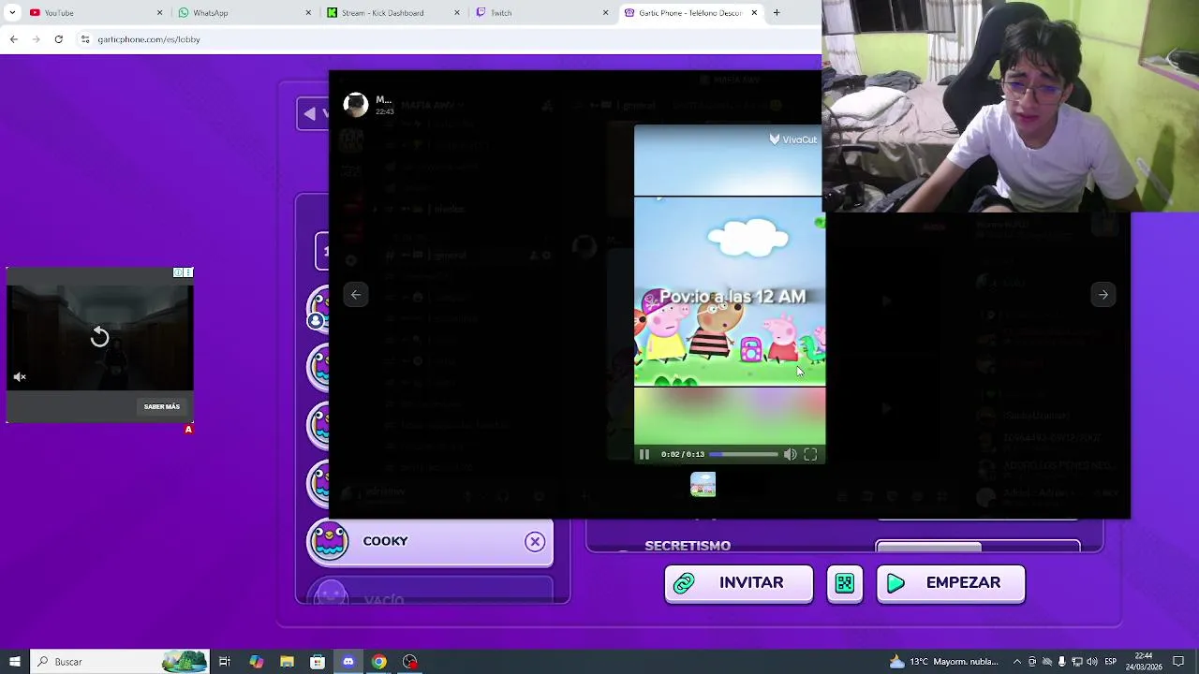1199x674 pixels.
Task: Open the ESP language input indicator
Action: click(1110, 662)
